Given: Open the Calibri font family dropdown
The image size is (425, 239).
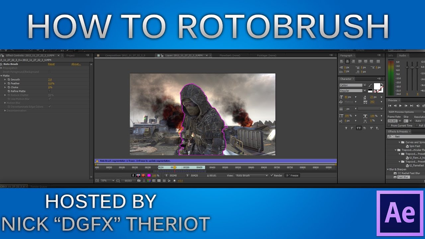Looking at the screenshot, I should pyautogui.click(x=353, y=85).
